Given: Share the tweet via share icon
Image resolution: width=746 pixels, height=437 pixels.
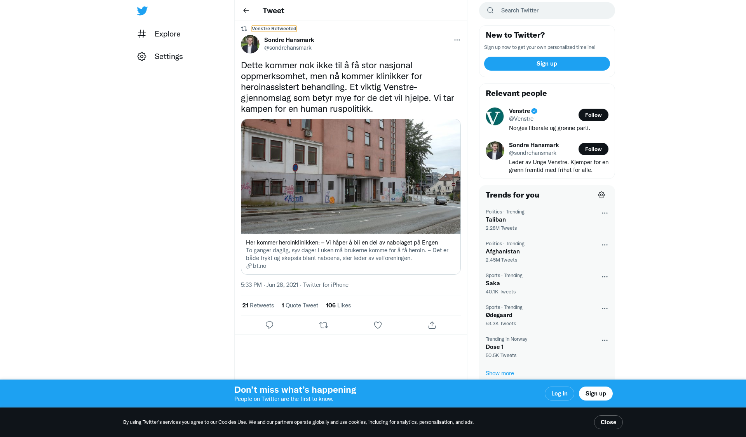Looking at the screenshot, I should (432, 325).
